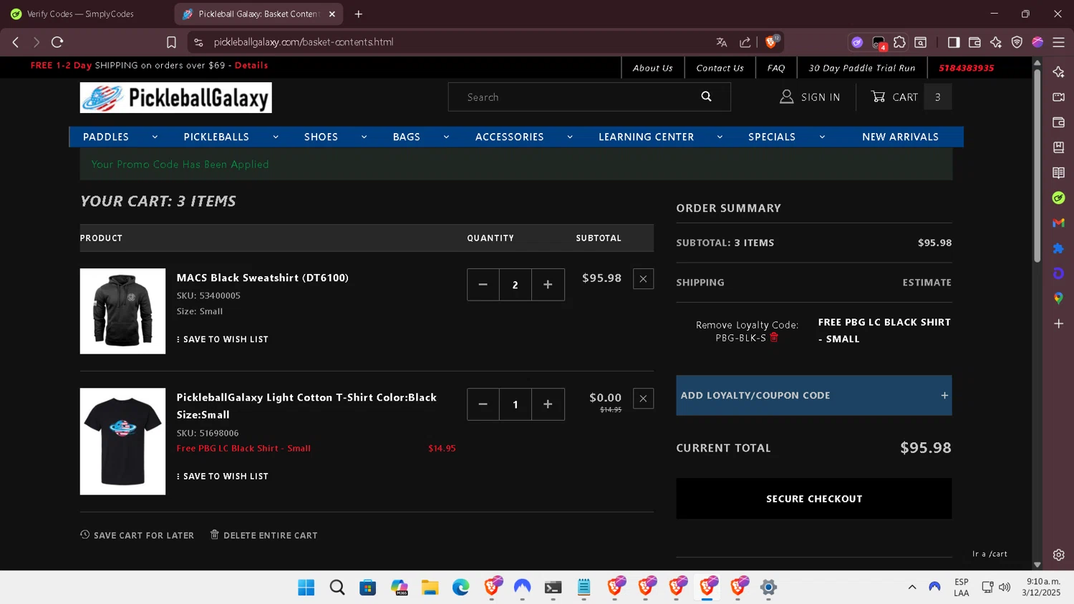Expand the SHOES menu chevron
Screen dimensions: 1074x604
coord(364,137)
